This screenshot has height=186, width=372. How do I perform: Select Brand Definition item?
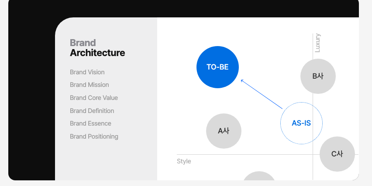click(x=92, y=111)
